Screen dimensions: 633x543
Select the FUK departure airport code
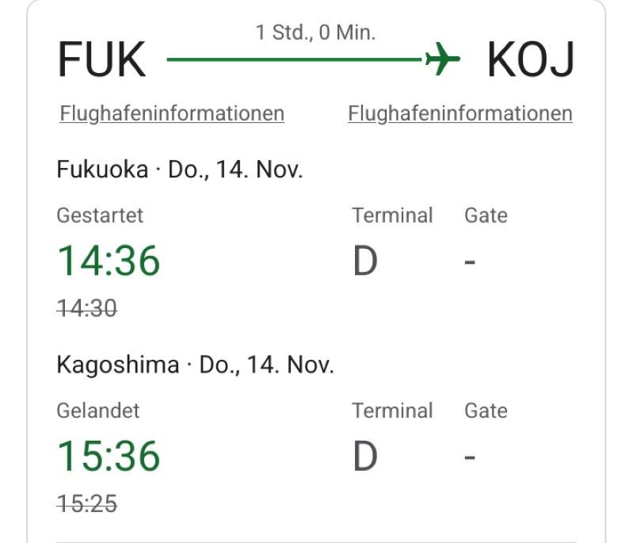click(x=101, y=59)
